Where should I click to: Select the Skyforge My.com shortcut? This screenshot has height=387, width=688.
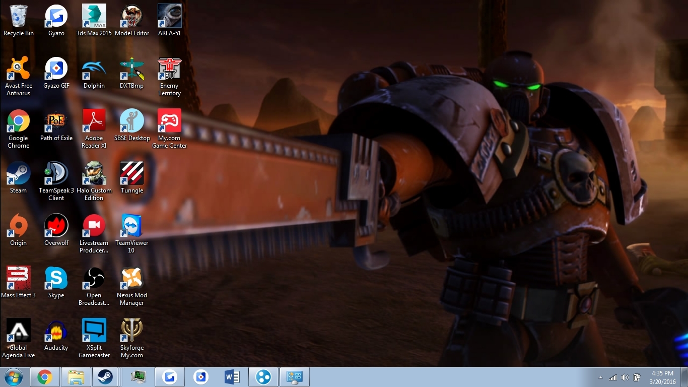132,339
